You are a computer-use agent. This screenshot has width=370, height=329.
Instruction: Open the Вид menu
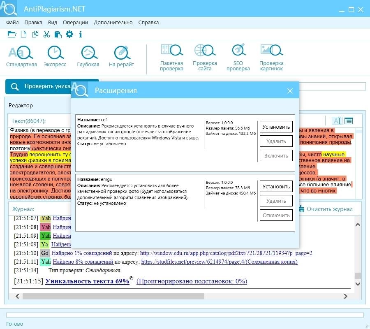tap(53, 23)
